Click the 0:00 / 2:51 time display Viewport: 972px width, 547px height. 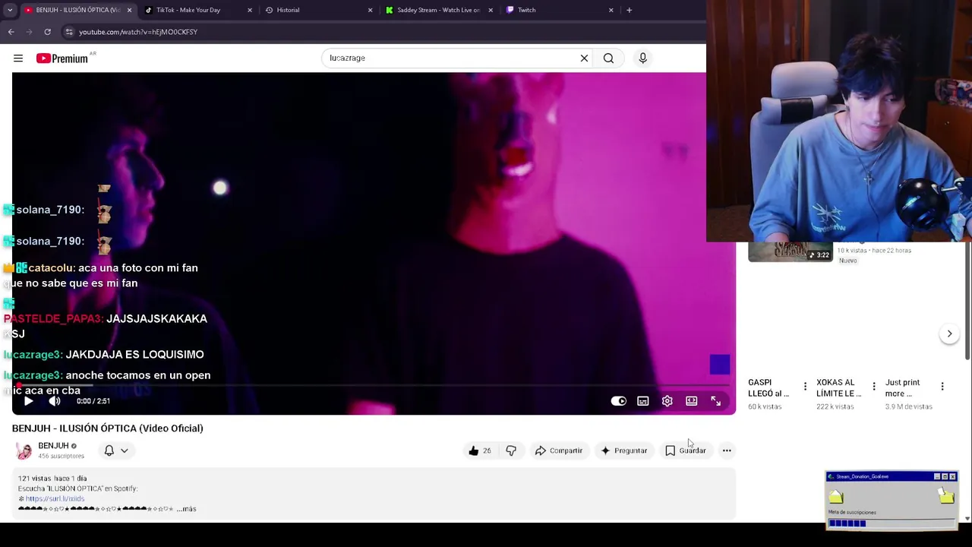pyautogui.click(x=93, y=401)
